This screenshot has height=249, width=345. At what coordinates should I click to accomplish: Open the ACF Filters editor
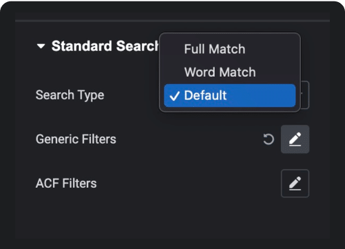point(295,183)
